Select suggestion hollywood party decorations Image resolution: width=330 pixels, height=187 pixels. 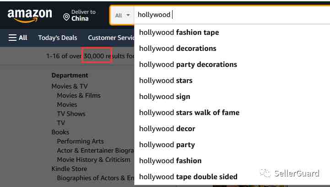(x=232, y=65)
